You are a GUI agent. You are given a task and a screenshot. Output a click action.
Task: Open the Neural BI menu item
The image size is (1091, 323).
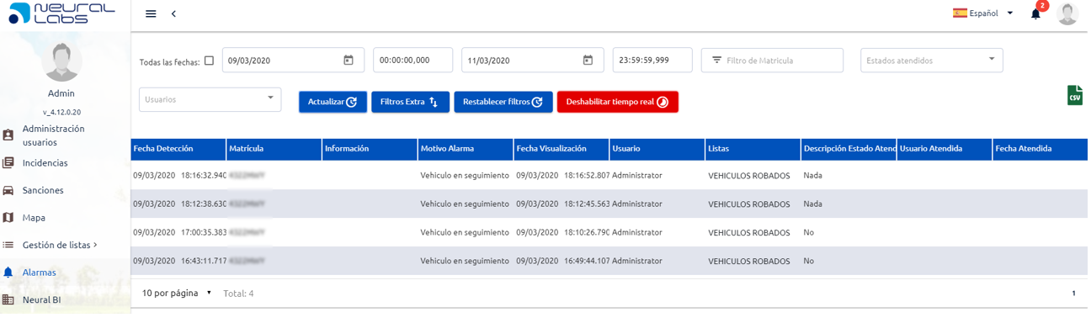click(x=42, y=299)
